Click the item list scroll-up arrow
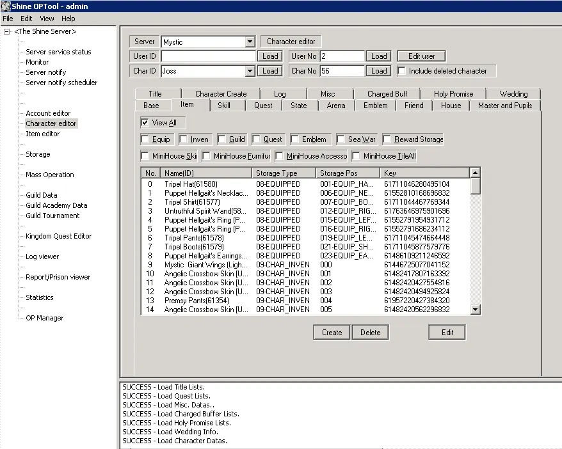 tap(475, 173)
